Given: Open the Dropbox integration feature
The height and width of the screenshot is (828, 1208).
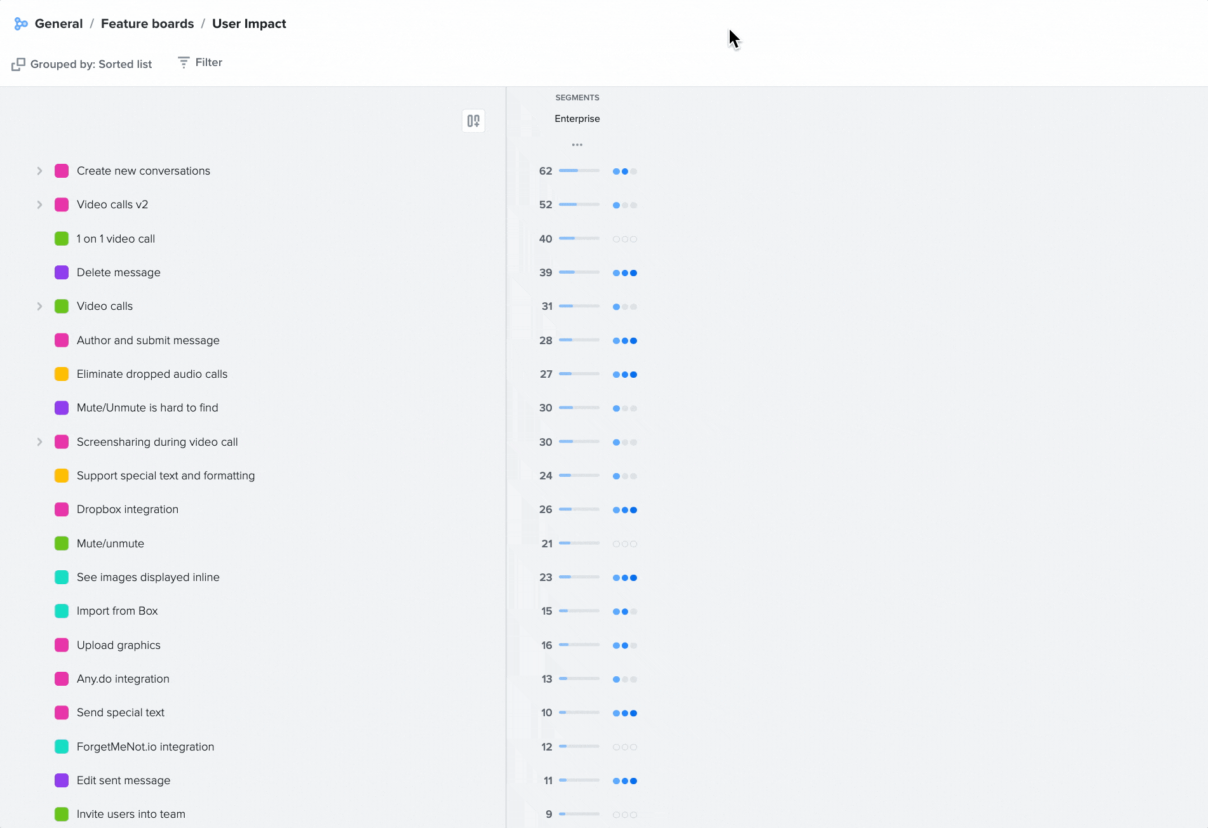Looking at the screenshot, I should 128,509.
